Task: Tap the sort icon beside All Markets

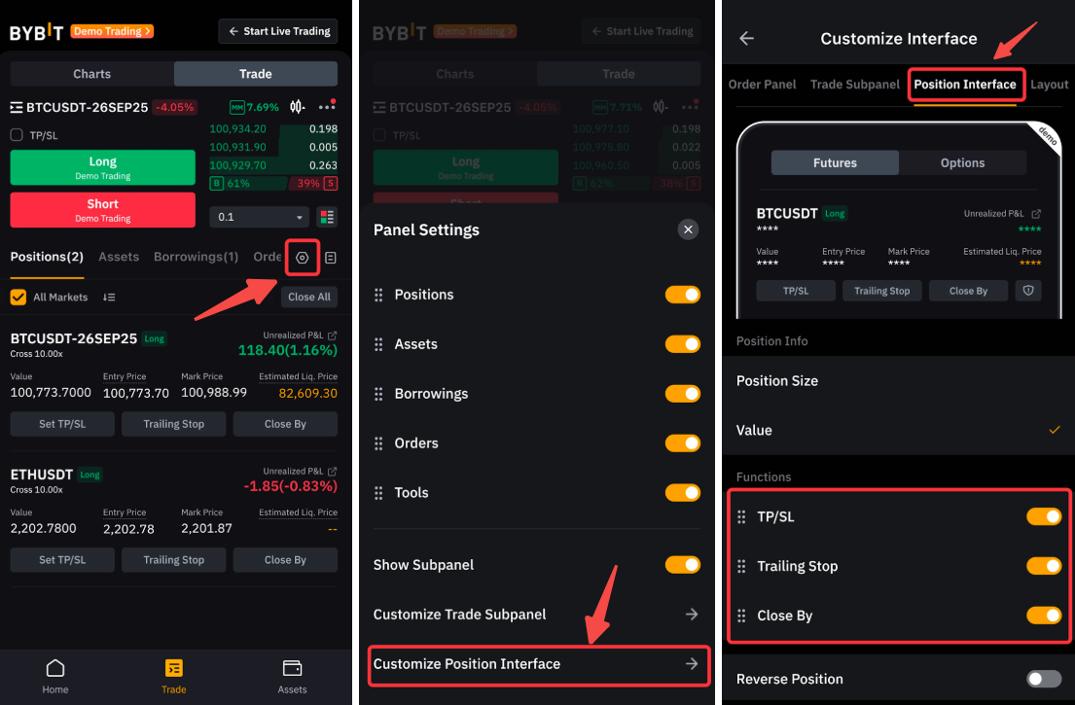Action: pyautogui.click(x=109, y=298)
